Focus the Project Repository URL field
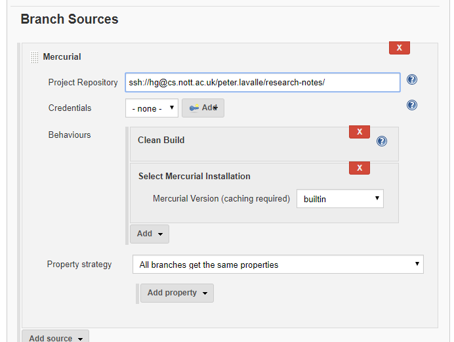Screen dimensions: 454x342 262,83
